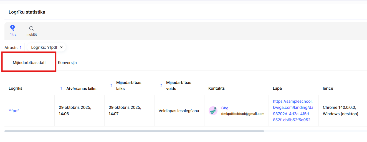Click the help icon beside Mijiedarbības laiks

[111, 85]
